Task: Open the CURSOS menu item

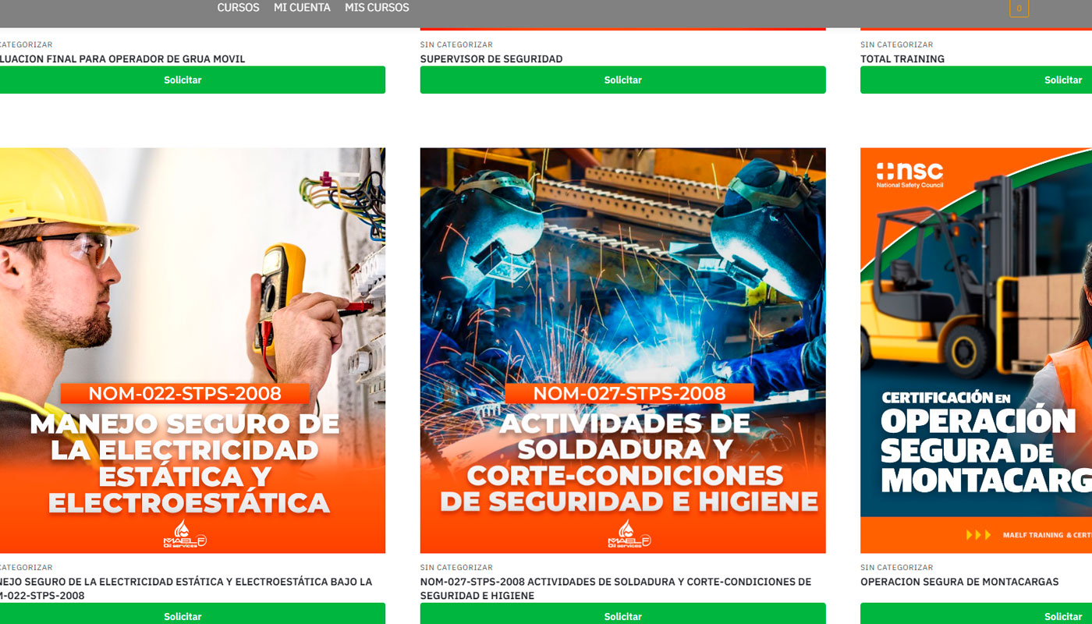Action: click(x=238, y=8)
